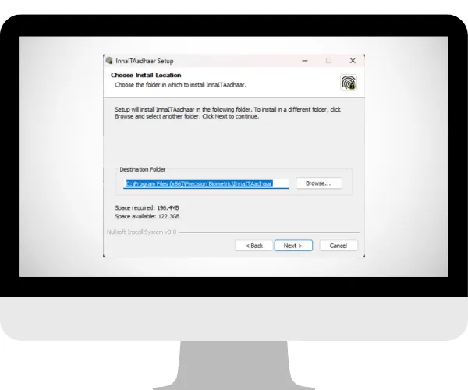Go back with the < Back button
This screenshot has height=390, width=468.
[254, 246]
